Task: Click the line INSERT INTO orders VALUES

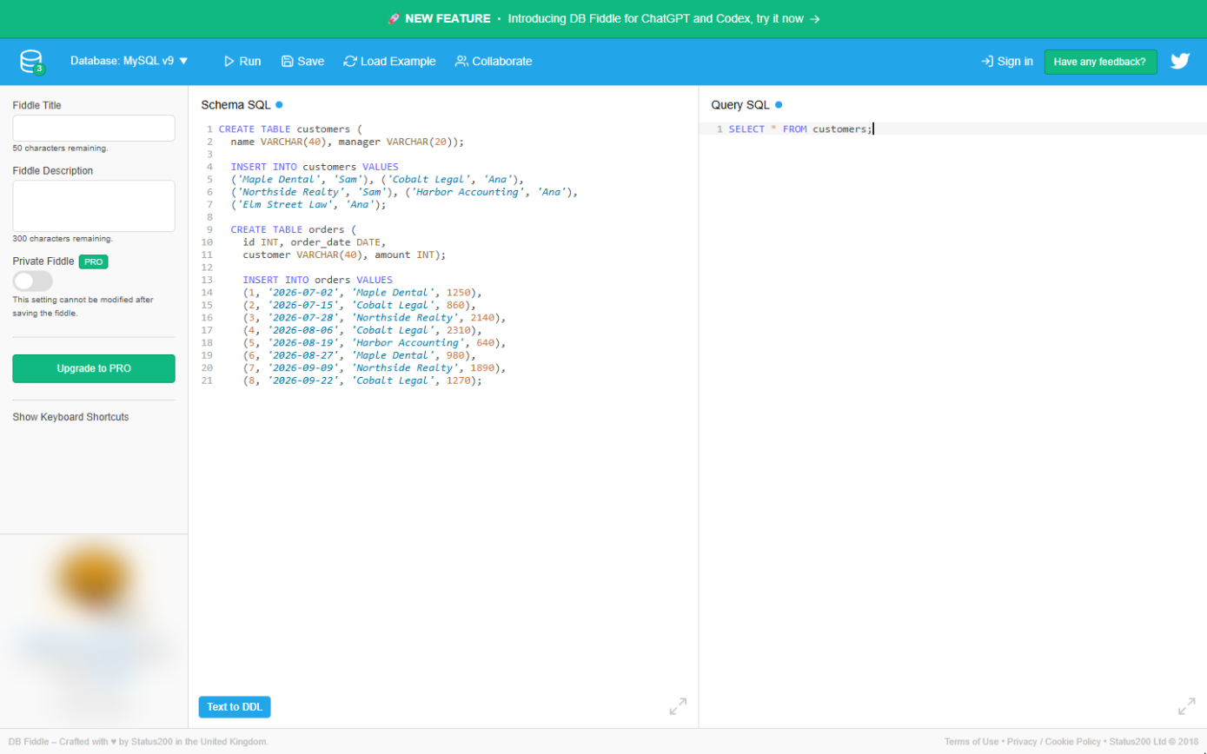Action: (x=317, y=280)
